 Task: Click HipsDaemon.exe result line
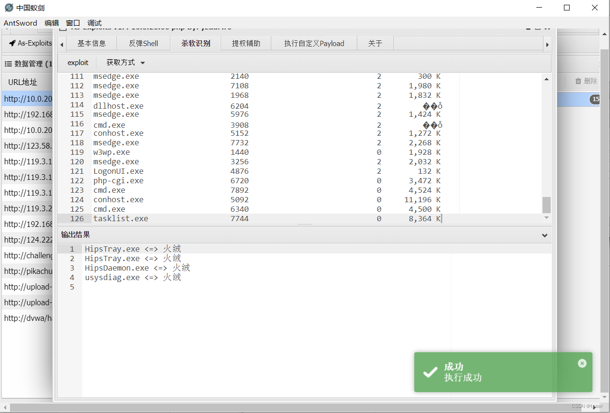coord(137,268)
